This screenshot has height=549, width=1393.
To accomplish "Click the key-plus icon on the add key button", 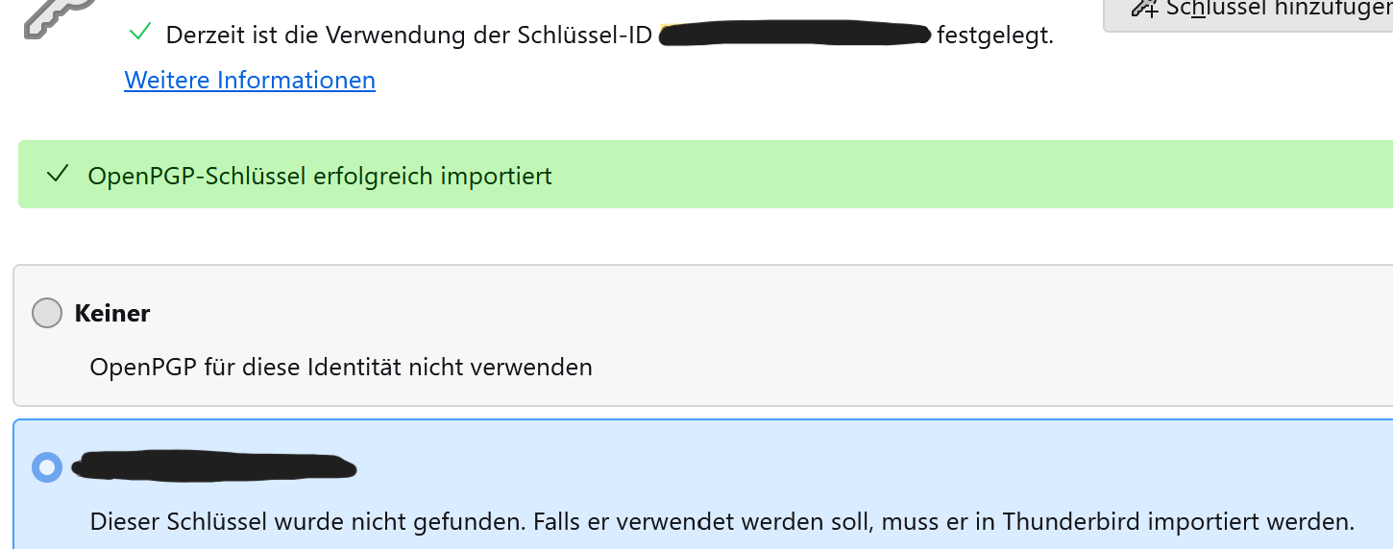I will pos(1144,9).
